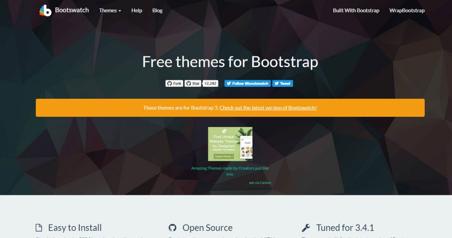Open the Help page
Image resolution: width=452 pixels, height=238 pixels.
coord(137,11)
